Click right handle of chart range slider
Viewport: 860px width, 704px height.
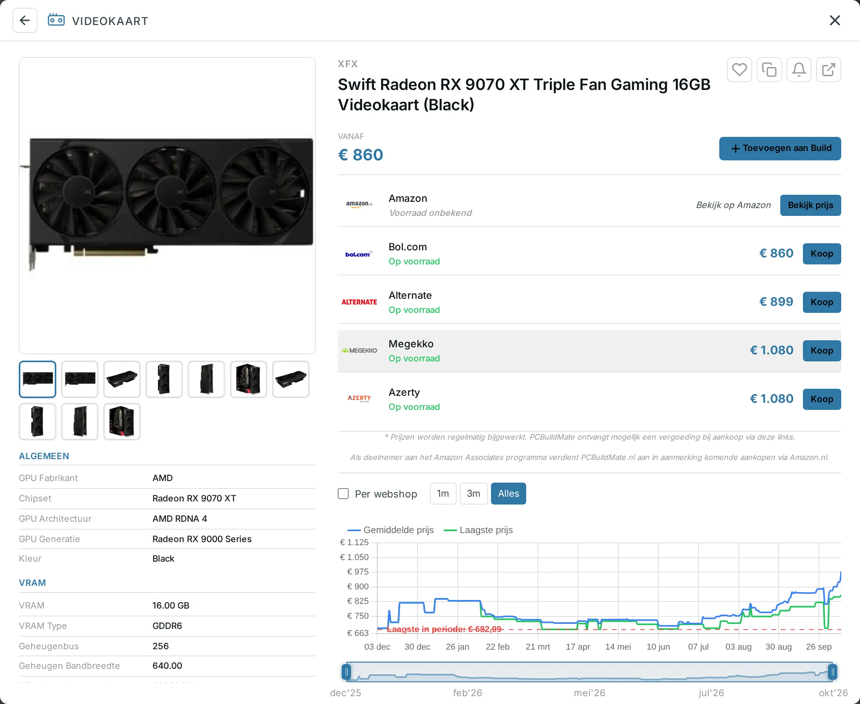coord(833,672)
